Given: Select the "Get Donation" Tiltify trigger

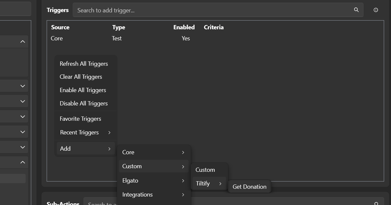Looking at the screenshot, I should tap(249, 186).
